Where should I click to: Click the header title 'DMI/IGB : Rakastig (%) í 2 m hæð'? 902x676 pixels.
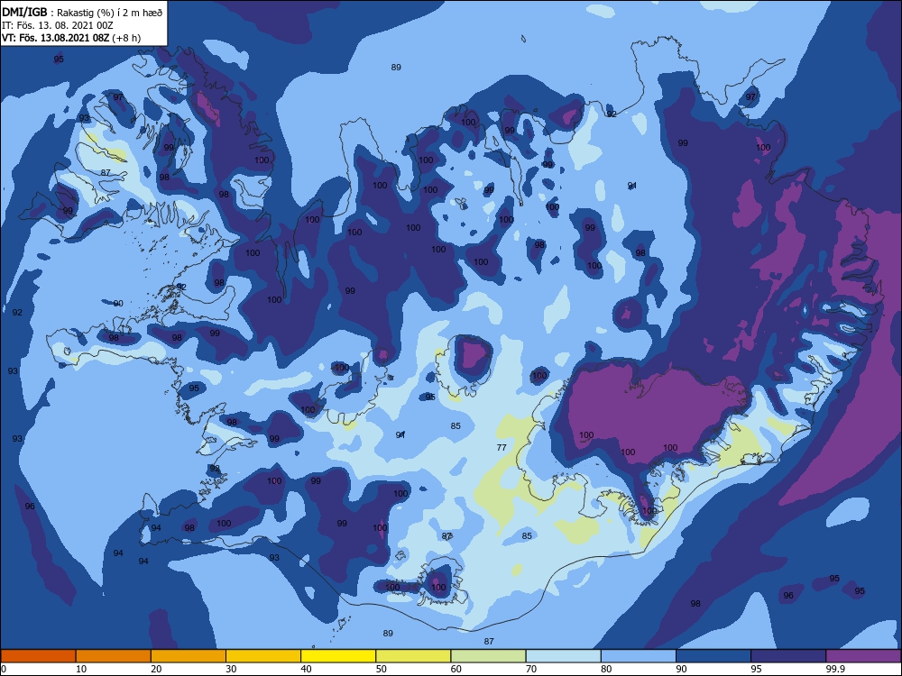point(82,13)
